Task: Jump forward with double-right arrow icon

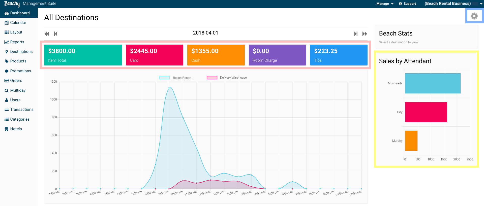Action: (x=365, y=34)
